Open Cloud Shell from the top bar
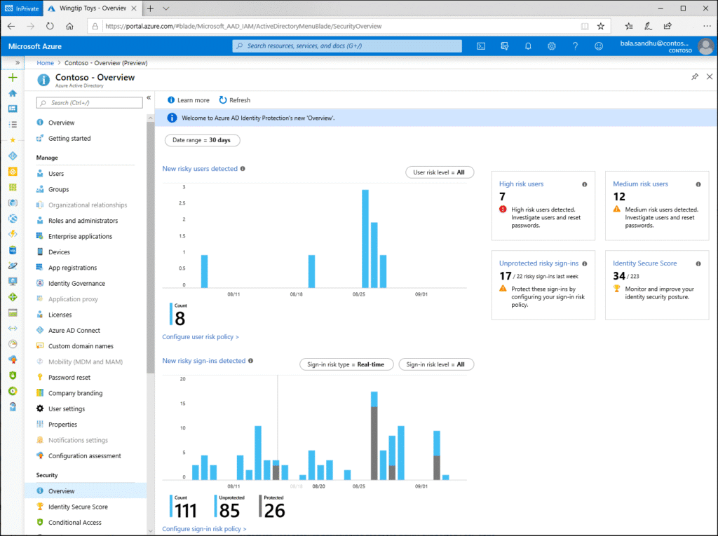The image size is (718, 536). point(480,46)
